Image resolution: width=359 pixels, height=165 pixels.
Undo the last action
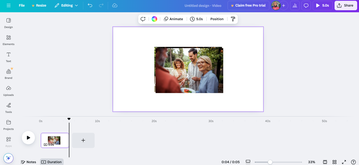tap(90, 5)
